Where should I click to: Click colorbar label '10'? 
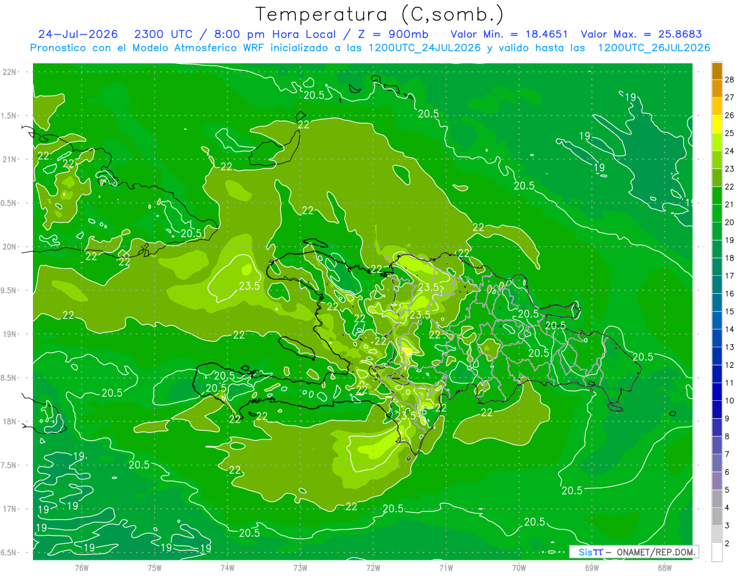(730, 401)
